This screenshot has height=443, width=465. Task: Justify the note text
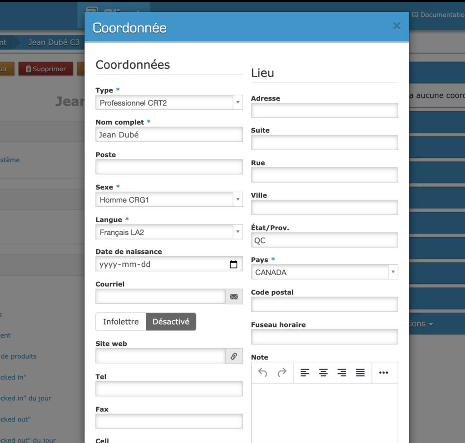pyautogui.click(x=360, y=372)
